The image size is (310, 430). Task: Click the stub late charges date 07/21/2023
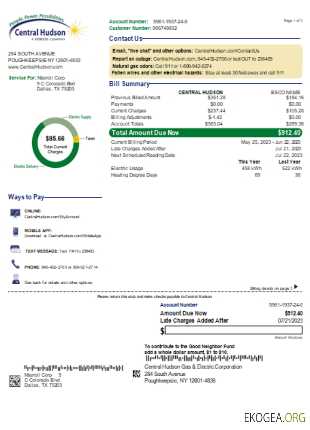pos(290,321)
